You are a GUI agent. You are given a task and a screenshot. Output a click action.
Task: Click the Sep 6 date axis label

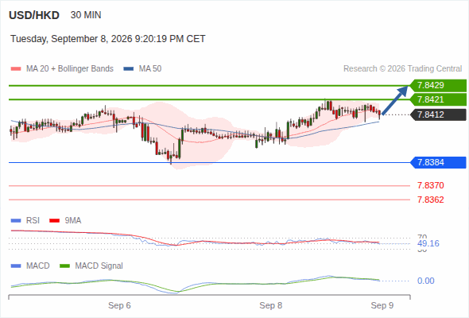pos(119,305)
